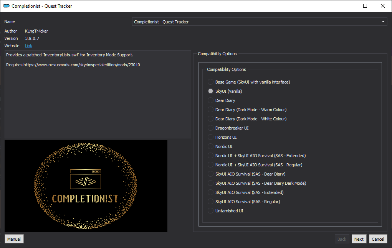Select the Horizons UI radio button
Screen dimensions: 392x248
tap(210, 137)
